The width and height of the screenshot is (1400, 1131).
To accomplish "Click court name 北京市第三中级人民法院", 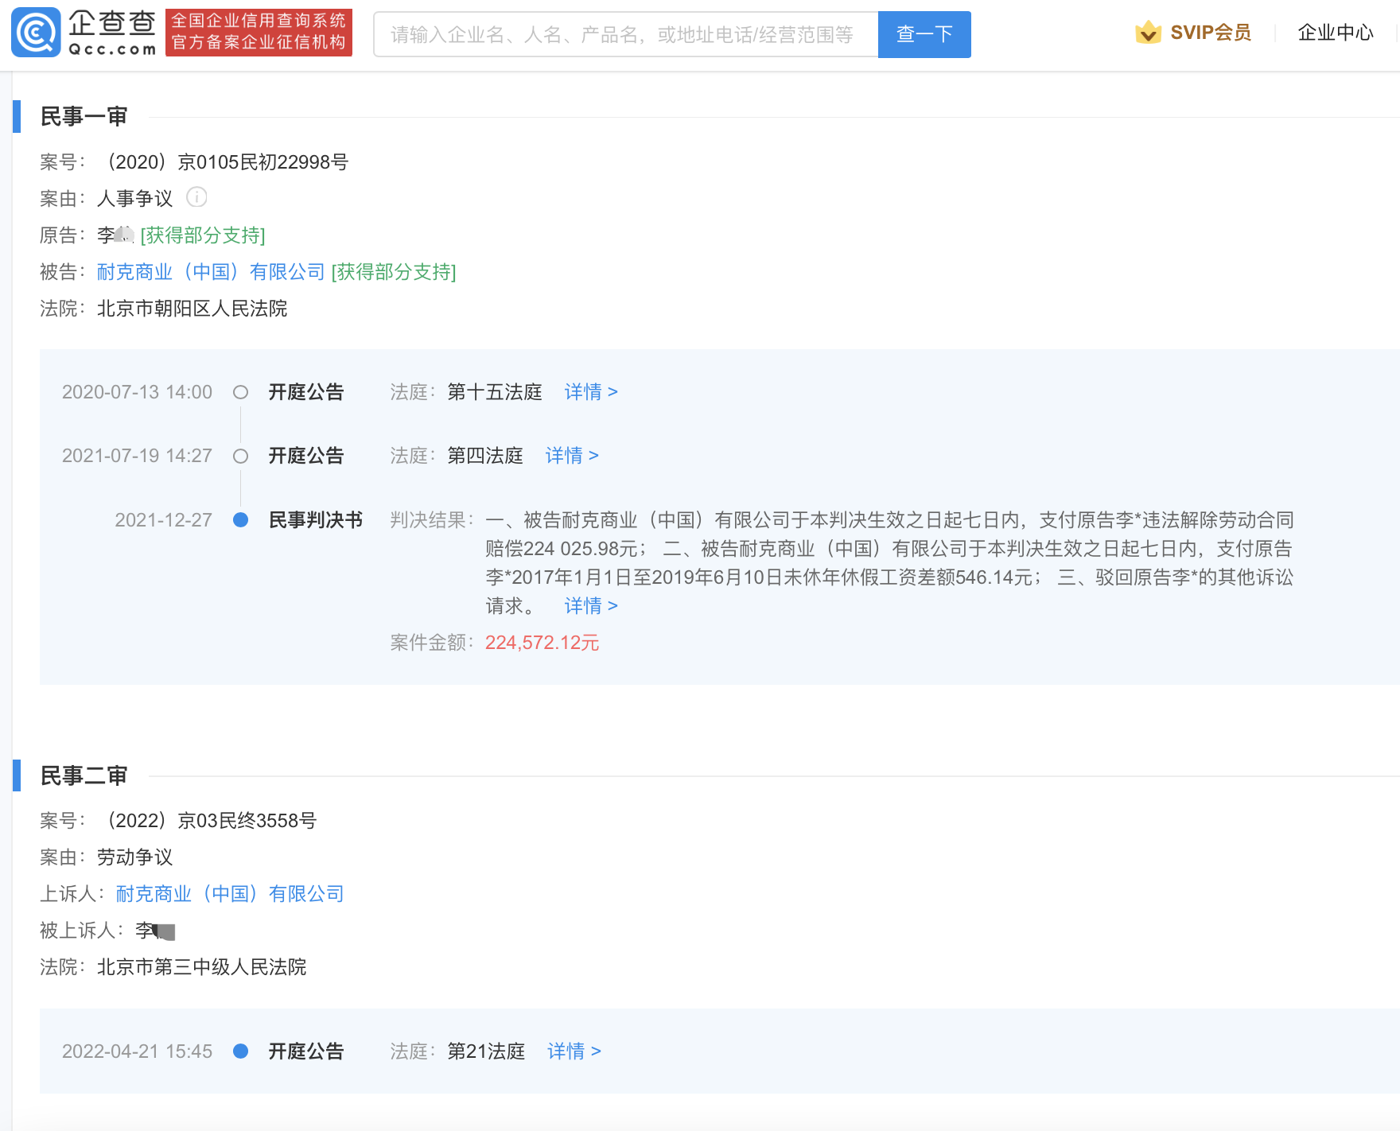I will (201, 967).
